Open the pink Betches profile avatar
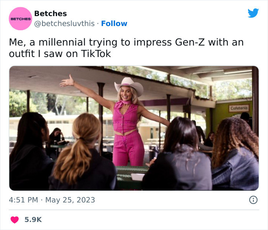The width and height of the screenshot is (268, 230). click(x=20, y=18)
